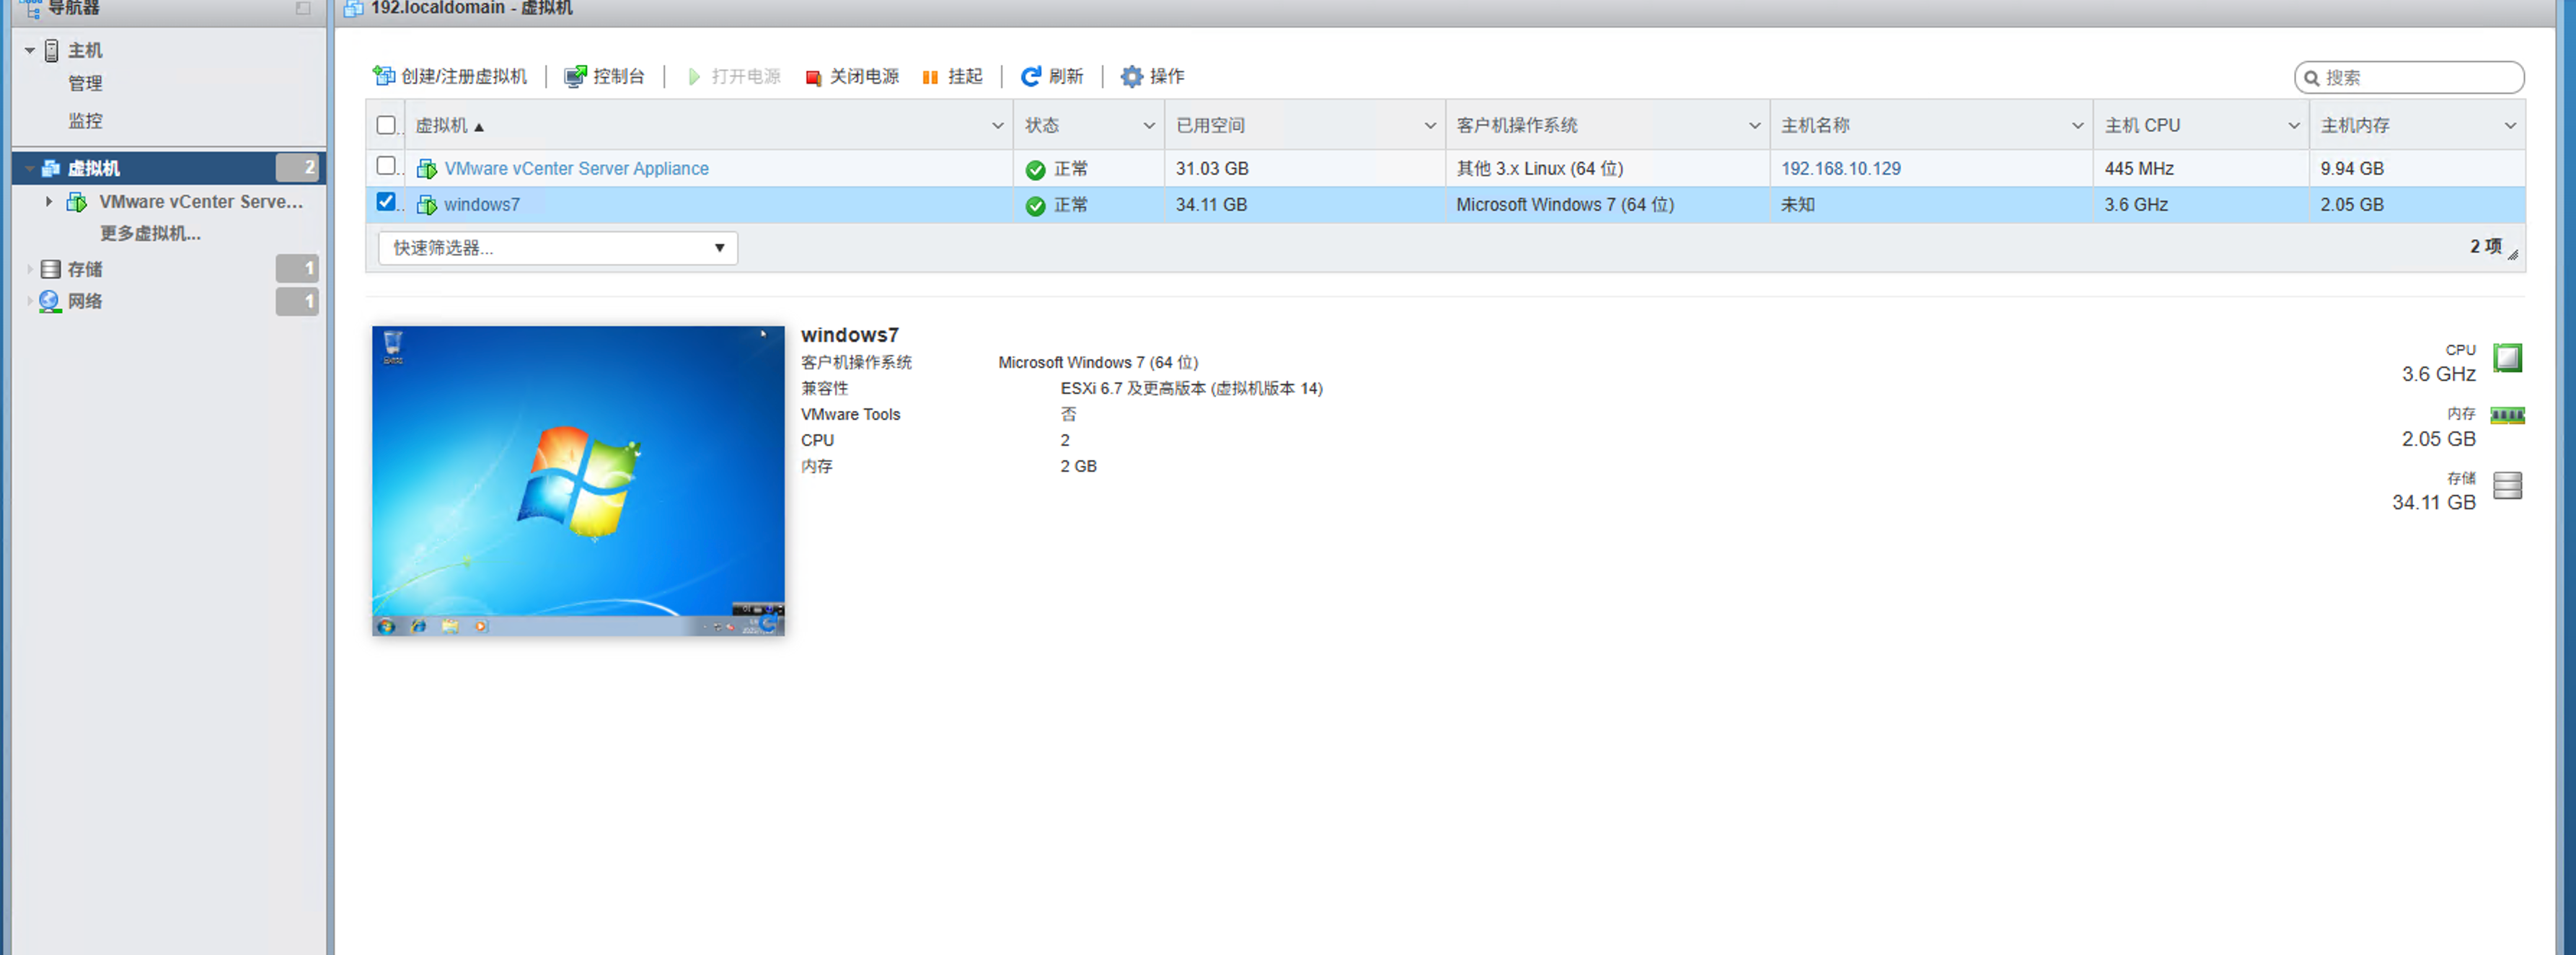Collapse the Host tree node
Image resolution: width=2576 pixels, height=955 pixels.
tap(29, 50)
